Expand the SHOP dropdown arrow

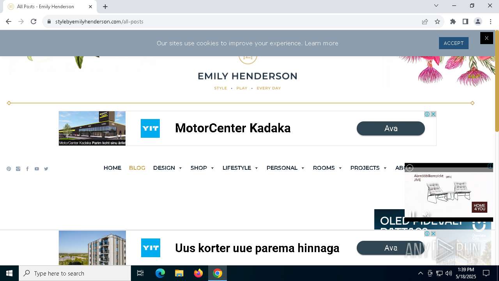pyautogui.click(x=212, y=168)
